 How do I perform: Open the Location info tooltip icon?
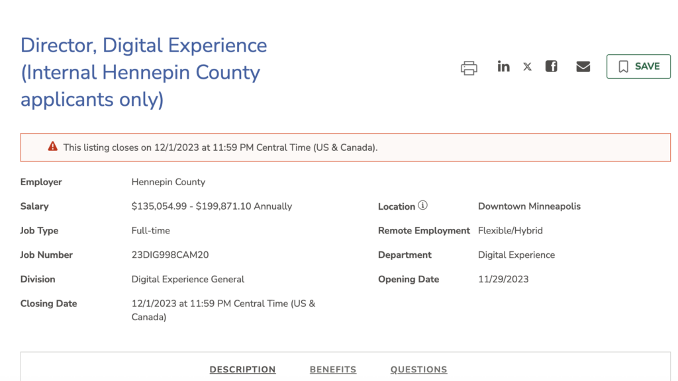[422, 206]
